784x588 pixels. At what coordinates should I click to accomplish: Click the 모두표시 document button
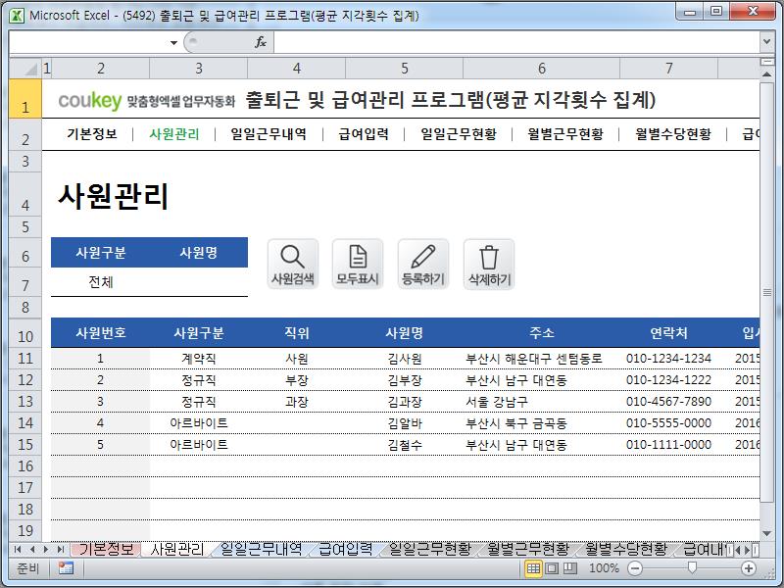click(358, 264)
